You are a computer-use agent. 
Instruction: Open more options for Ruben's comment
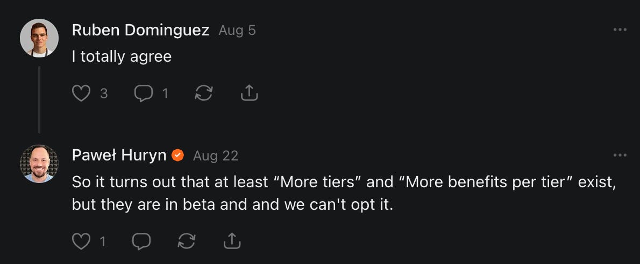pyautogui.click(x=620, y=30)
